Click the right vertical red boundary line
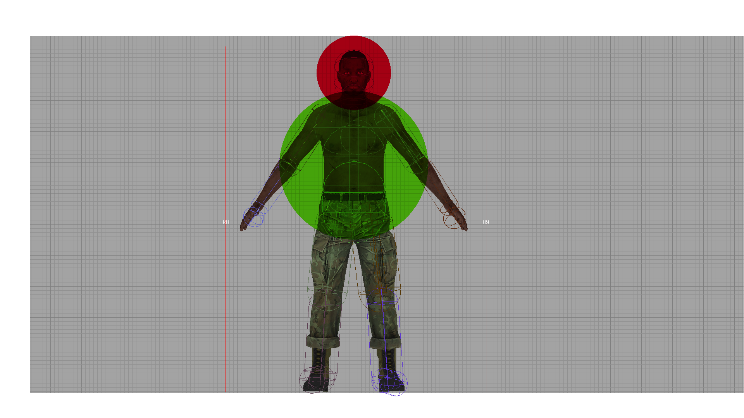The width and height of the screenshot is (744, 418). point(486,135)
